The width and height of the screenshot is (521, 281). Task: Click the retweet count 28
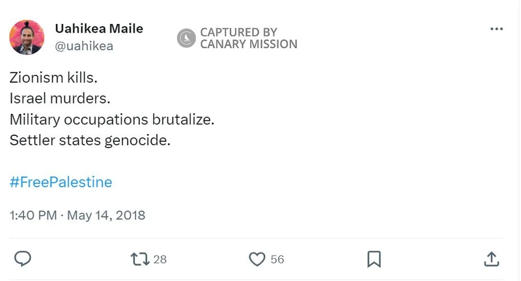tap(160, 259)
